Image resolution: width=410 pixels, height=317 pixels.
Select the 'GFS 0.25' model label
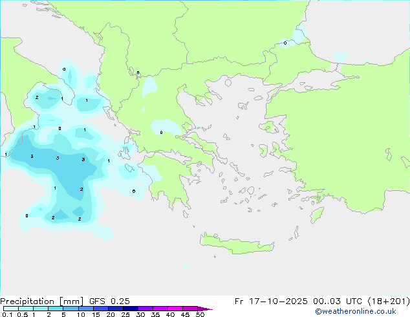coord(109,301)
